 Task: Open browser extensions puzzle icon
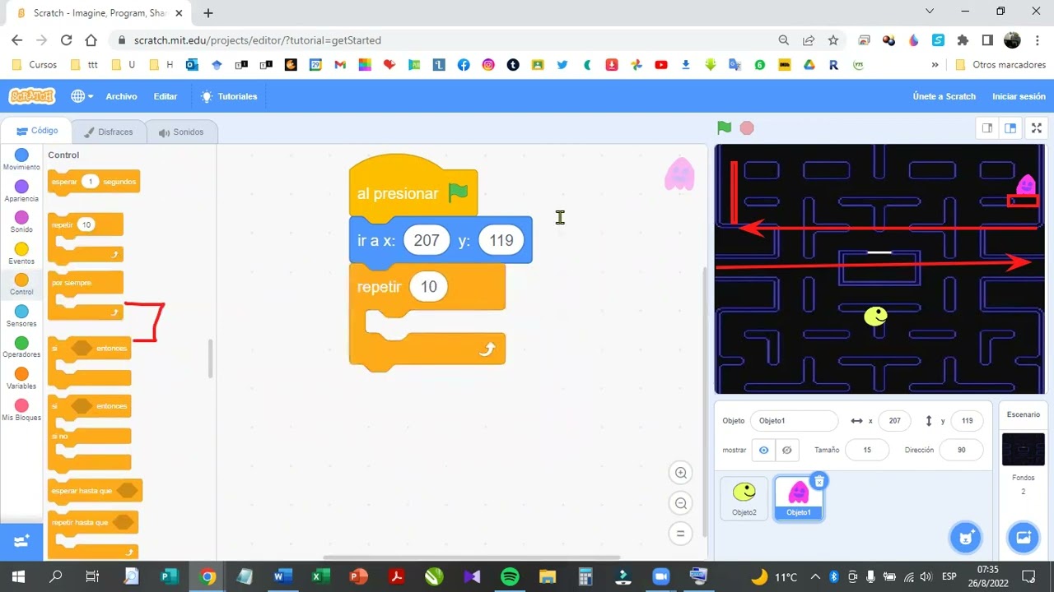tap(963, 39)
